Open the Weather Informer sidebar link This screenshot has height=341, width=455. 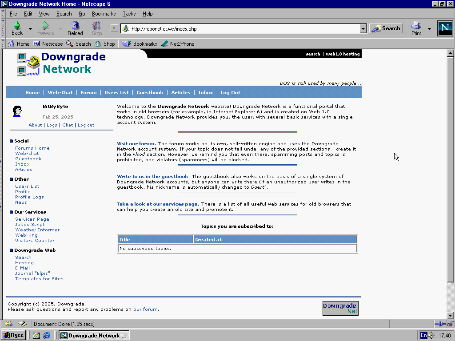(x=37, y=230)
